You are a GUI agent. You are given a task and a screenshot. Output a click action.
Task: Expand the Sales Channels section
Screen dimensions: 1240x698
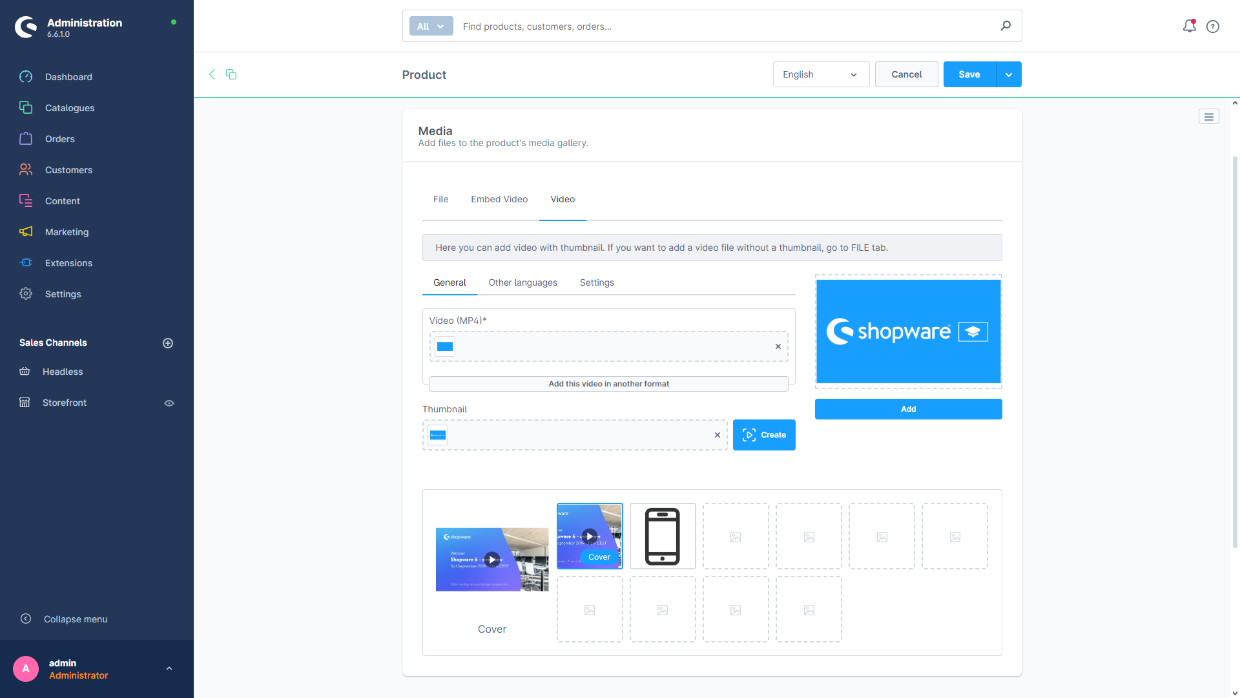pos(167,343)
